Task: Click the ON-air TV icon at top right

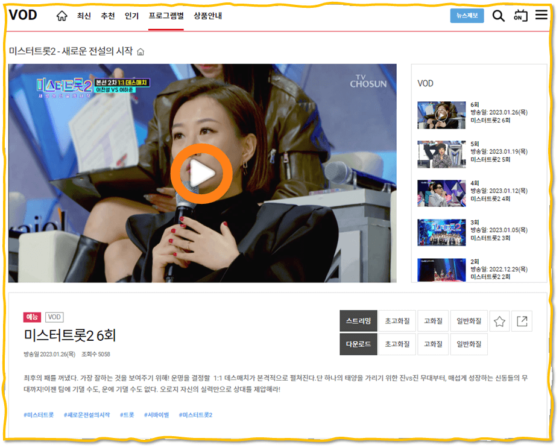Action: (519, 16)
